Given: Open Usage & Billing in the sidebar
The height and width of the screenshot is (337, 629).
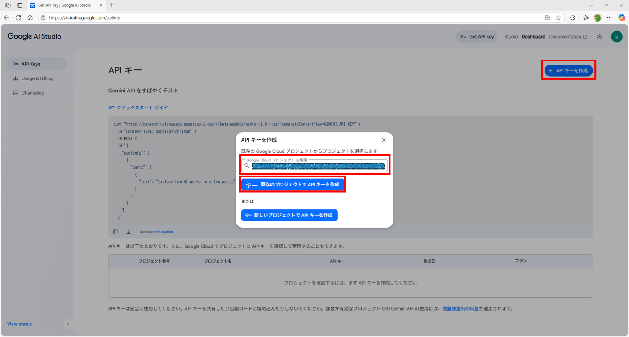Looking at the screenshot, I should pyautogui.click(x=37, y=78).
